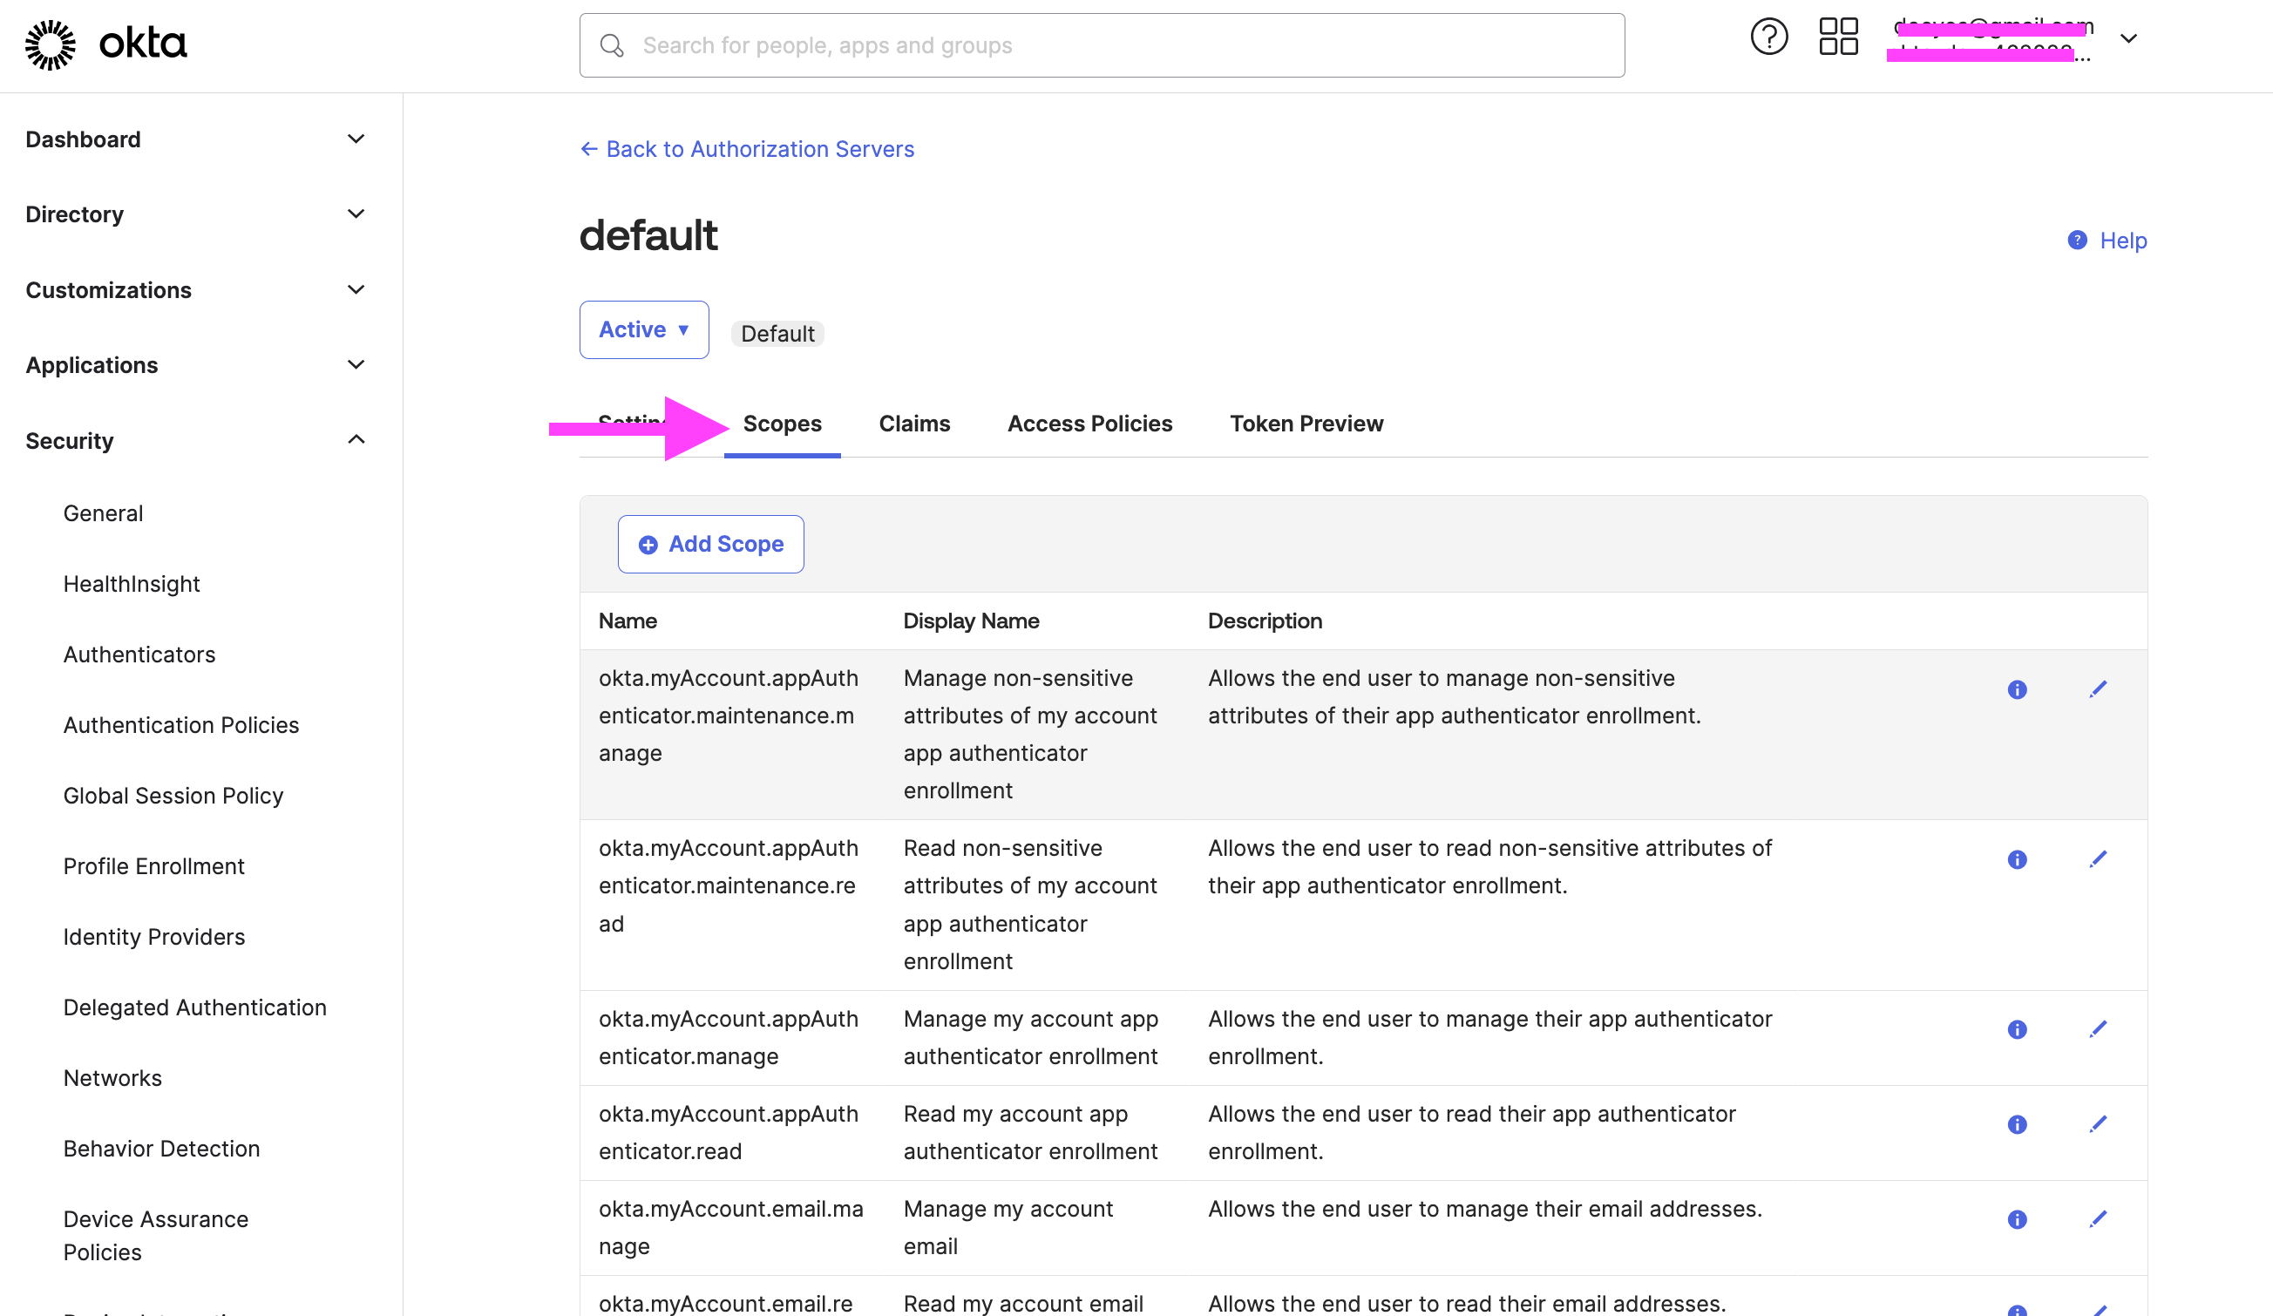The height and width of the screenshot is (1316, 2273).
Task: Follow Back to Authorization Servers link
Action: [759, 149]
